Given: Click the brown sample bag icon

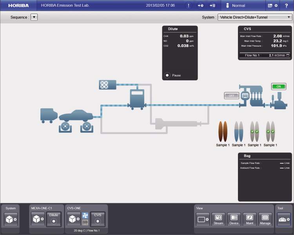Looking at the screenshot, I should click(x=223, y=131).
